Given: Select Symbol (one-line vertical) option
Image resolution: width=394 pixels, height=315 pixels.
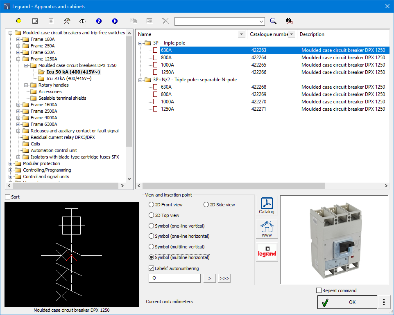Looking at the screenshot, I should (151, 226).
